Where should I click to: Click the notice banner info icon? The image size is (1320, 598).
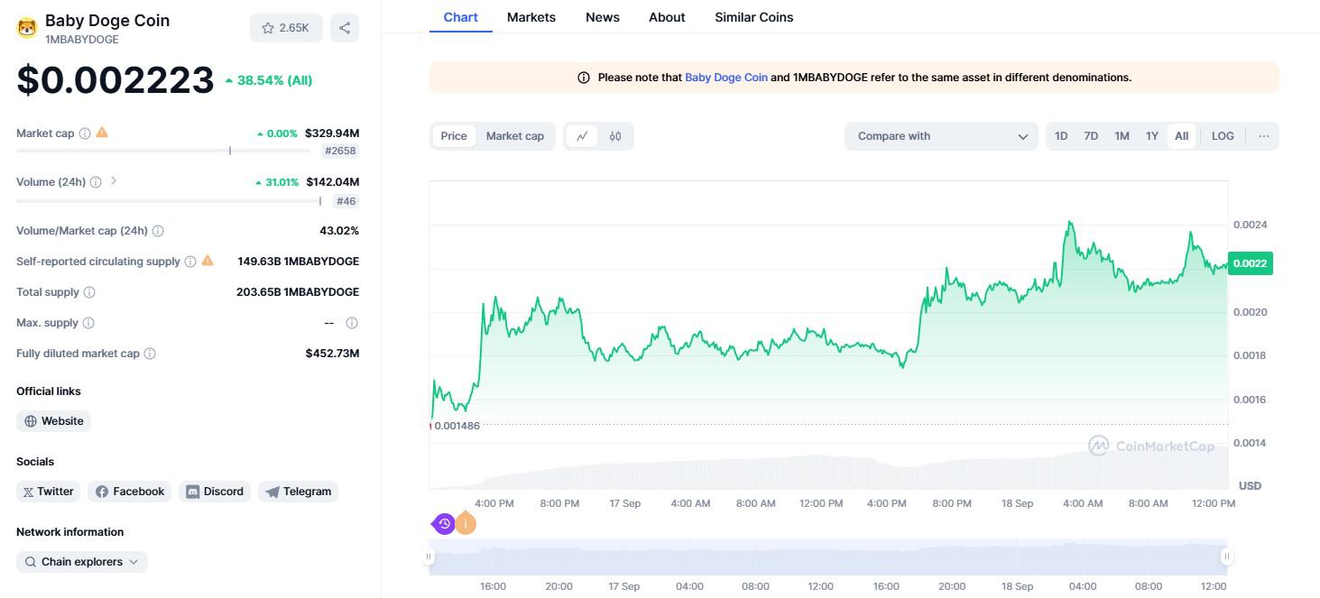pyautogui.click(x=584, y=78)
